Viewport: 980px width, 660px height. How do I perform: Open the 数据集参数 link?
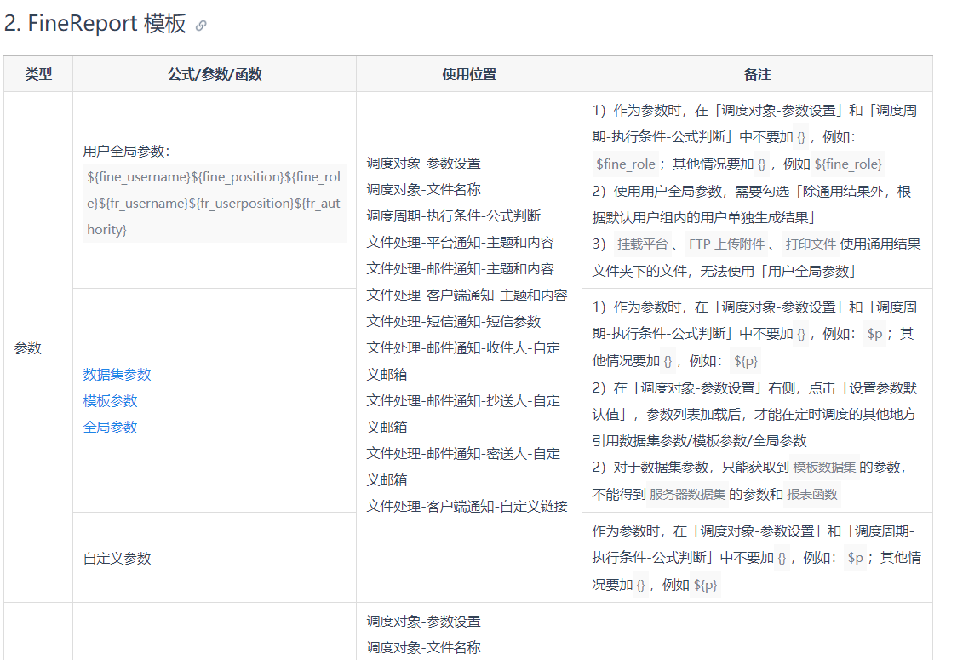click(x=117, y=375)
